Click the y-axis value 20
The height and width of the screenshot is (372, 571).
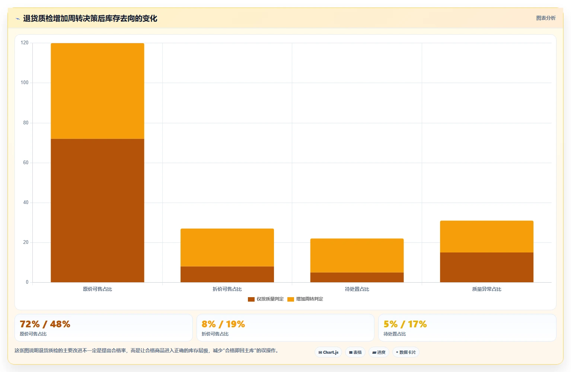(x=26, y=242)
